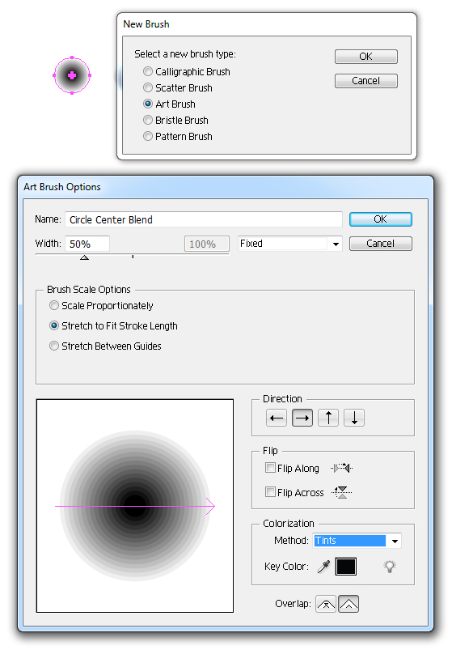The image size is (452, 650).
Task: Pick the Key Color eyedropper tool
Action: (x=323, y=567)
